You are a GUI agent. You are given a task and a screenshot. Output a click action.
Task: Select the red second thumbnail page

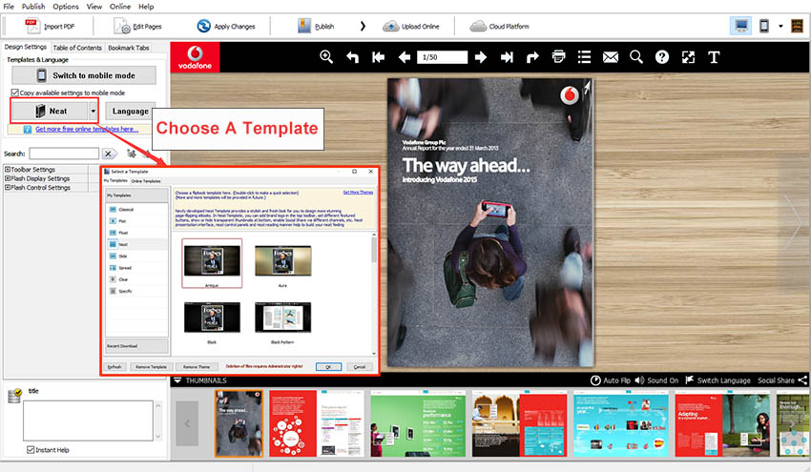coord(291,423)
